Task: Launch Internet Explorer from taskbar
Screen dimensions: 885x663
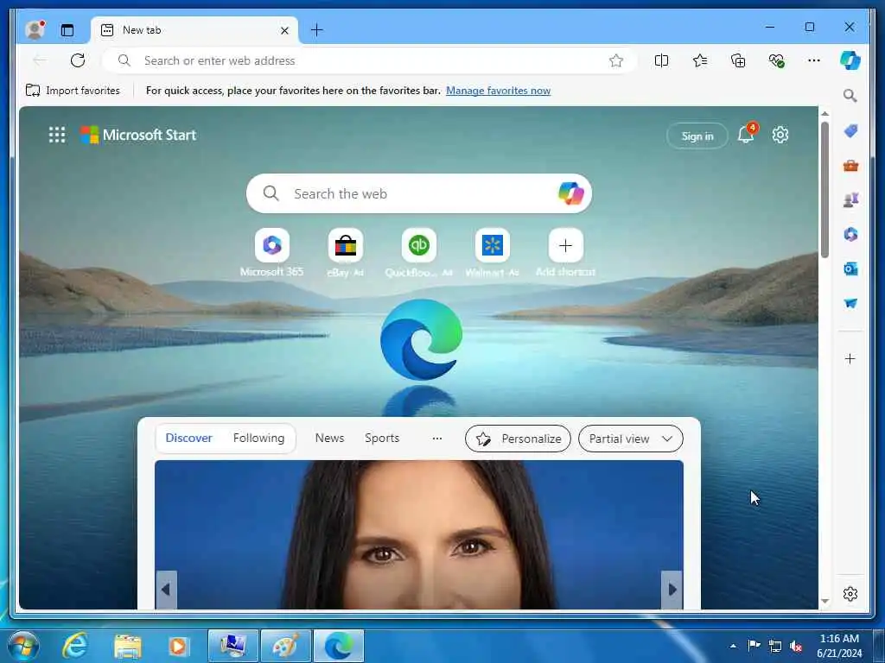Action: [75, 646]
